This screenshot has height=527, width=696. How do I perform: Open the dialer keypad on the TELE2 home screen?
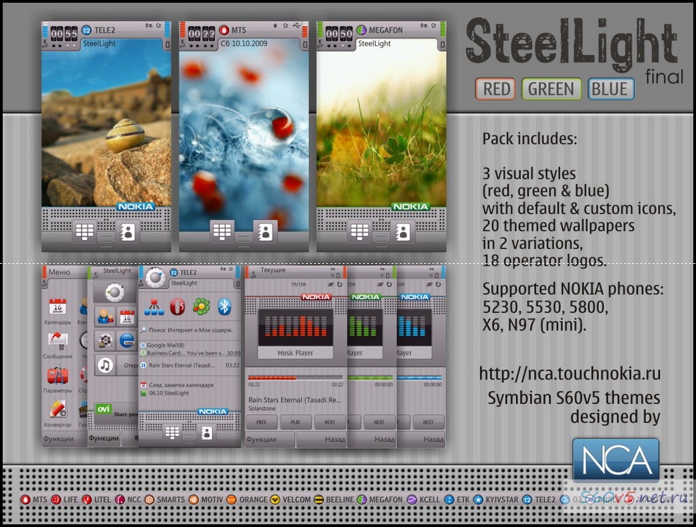click(x=84, y=231)
